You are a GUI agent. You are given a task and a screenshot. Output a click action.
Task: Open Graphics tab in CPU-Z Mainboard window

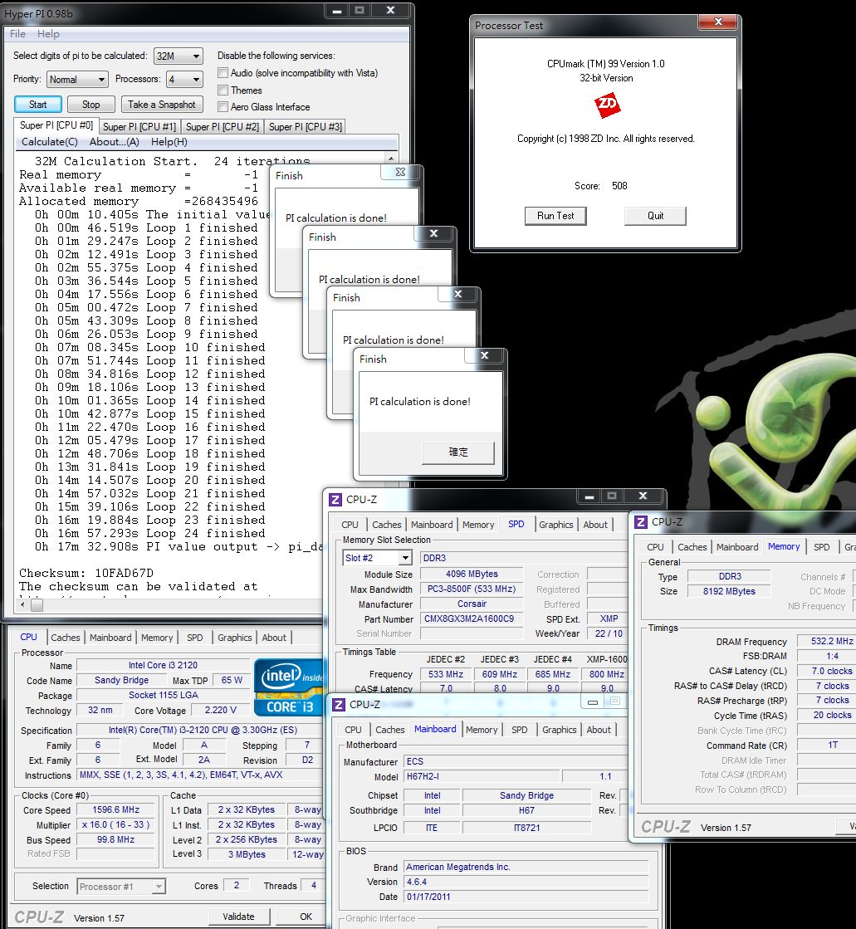tap(560, 730)
